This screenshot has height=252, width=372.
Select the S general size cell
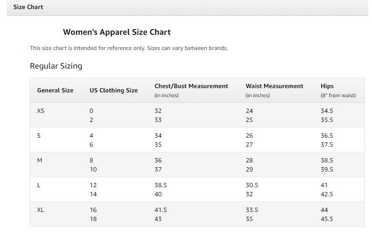pyautogui.click(x=39, y=136)
